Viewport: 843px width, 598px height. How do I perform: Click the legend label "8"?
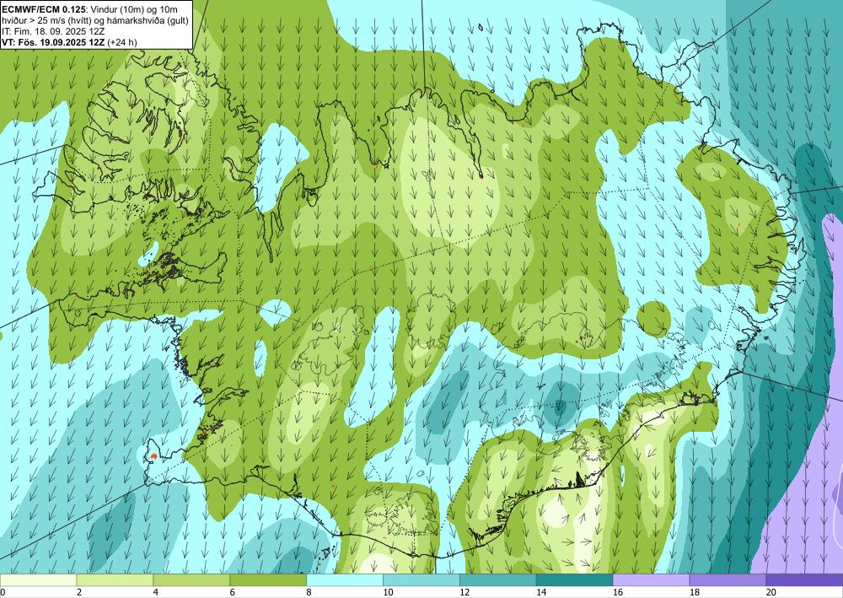(309, 593)
